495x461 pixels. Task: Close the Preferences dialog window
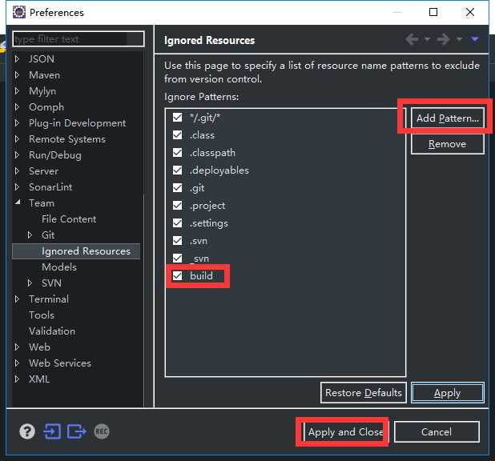point(469,12)
